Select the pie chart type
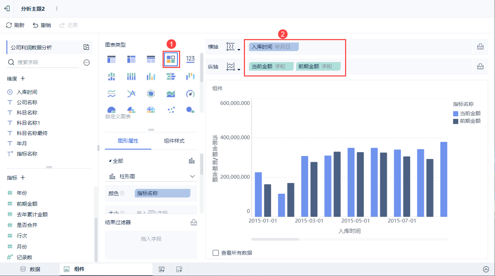Viewport: 495px width, 276px height. click(111, 110)
